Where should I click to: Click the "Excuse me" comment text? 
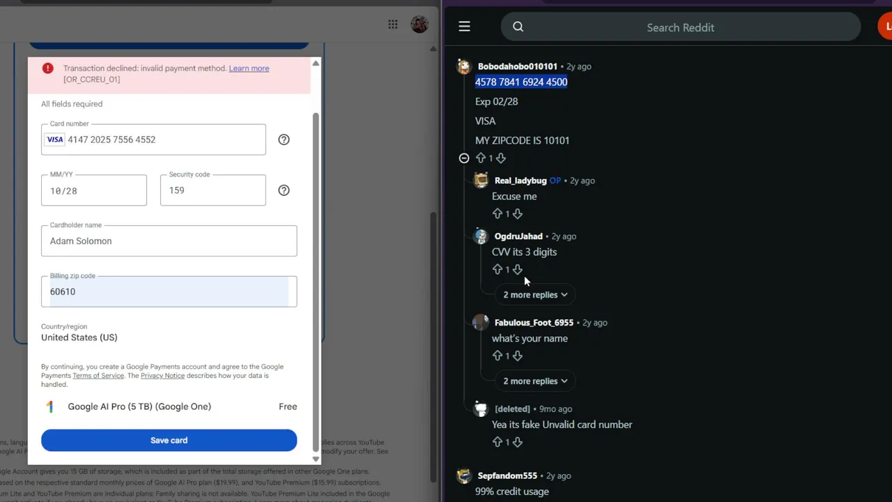click(x=514, y=197)
